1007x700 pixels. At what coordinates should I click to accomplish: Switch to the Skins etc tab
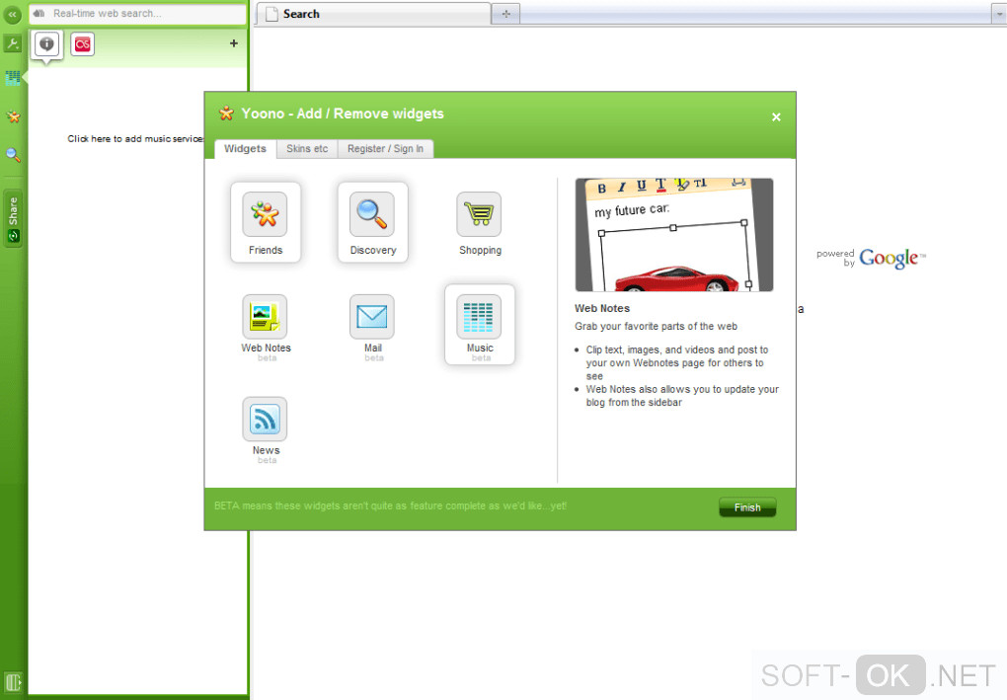coord(307,148)
